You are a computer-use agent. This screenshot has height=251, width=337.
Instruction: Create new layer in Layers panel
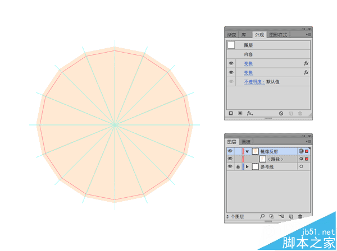click(291, 216)
